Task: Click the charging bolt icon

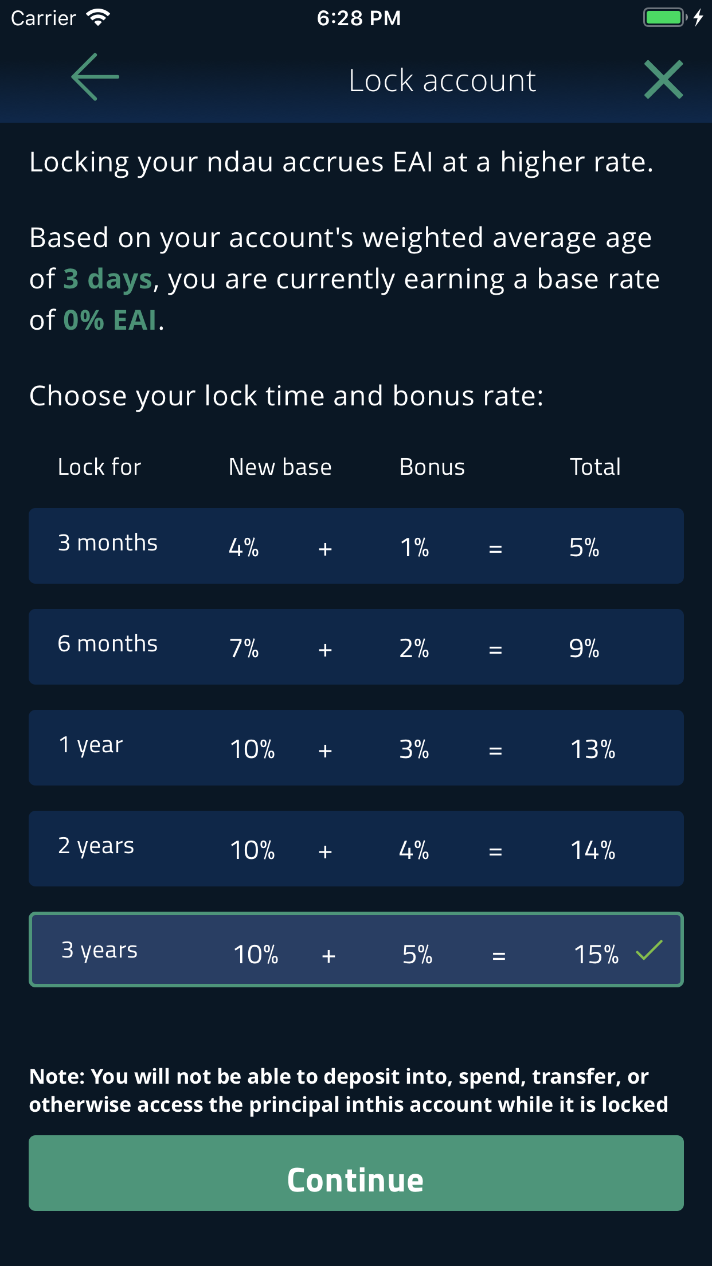Action: tap(698, 17)
